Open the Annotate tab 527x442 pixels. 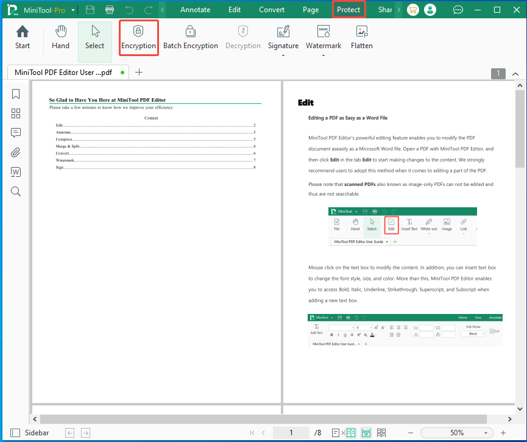pos(196,10)
